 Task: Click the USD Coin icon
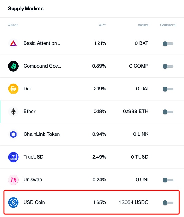tap(13, 202)
